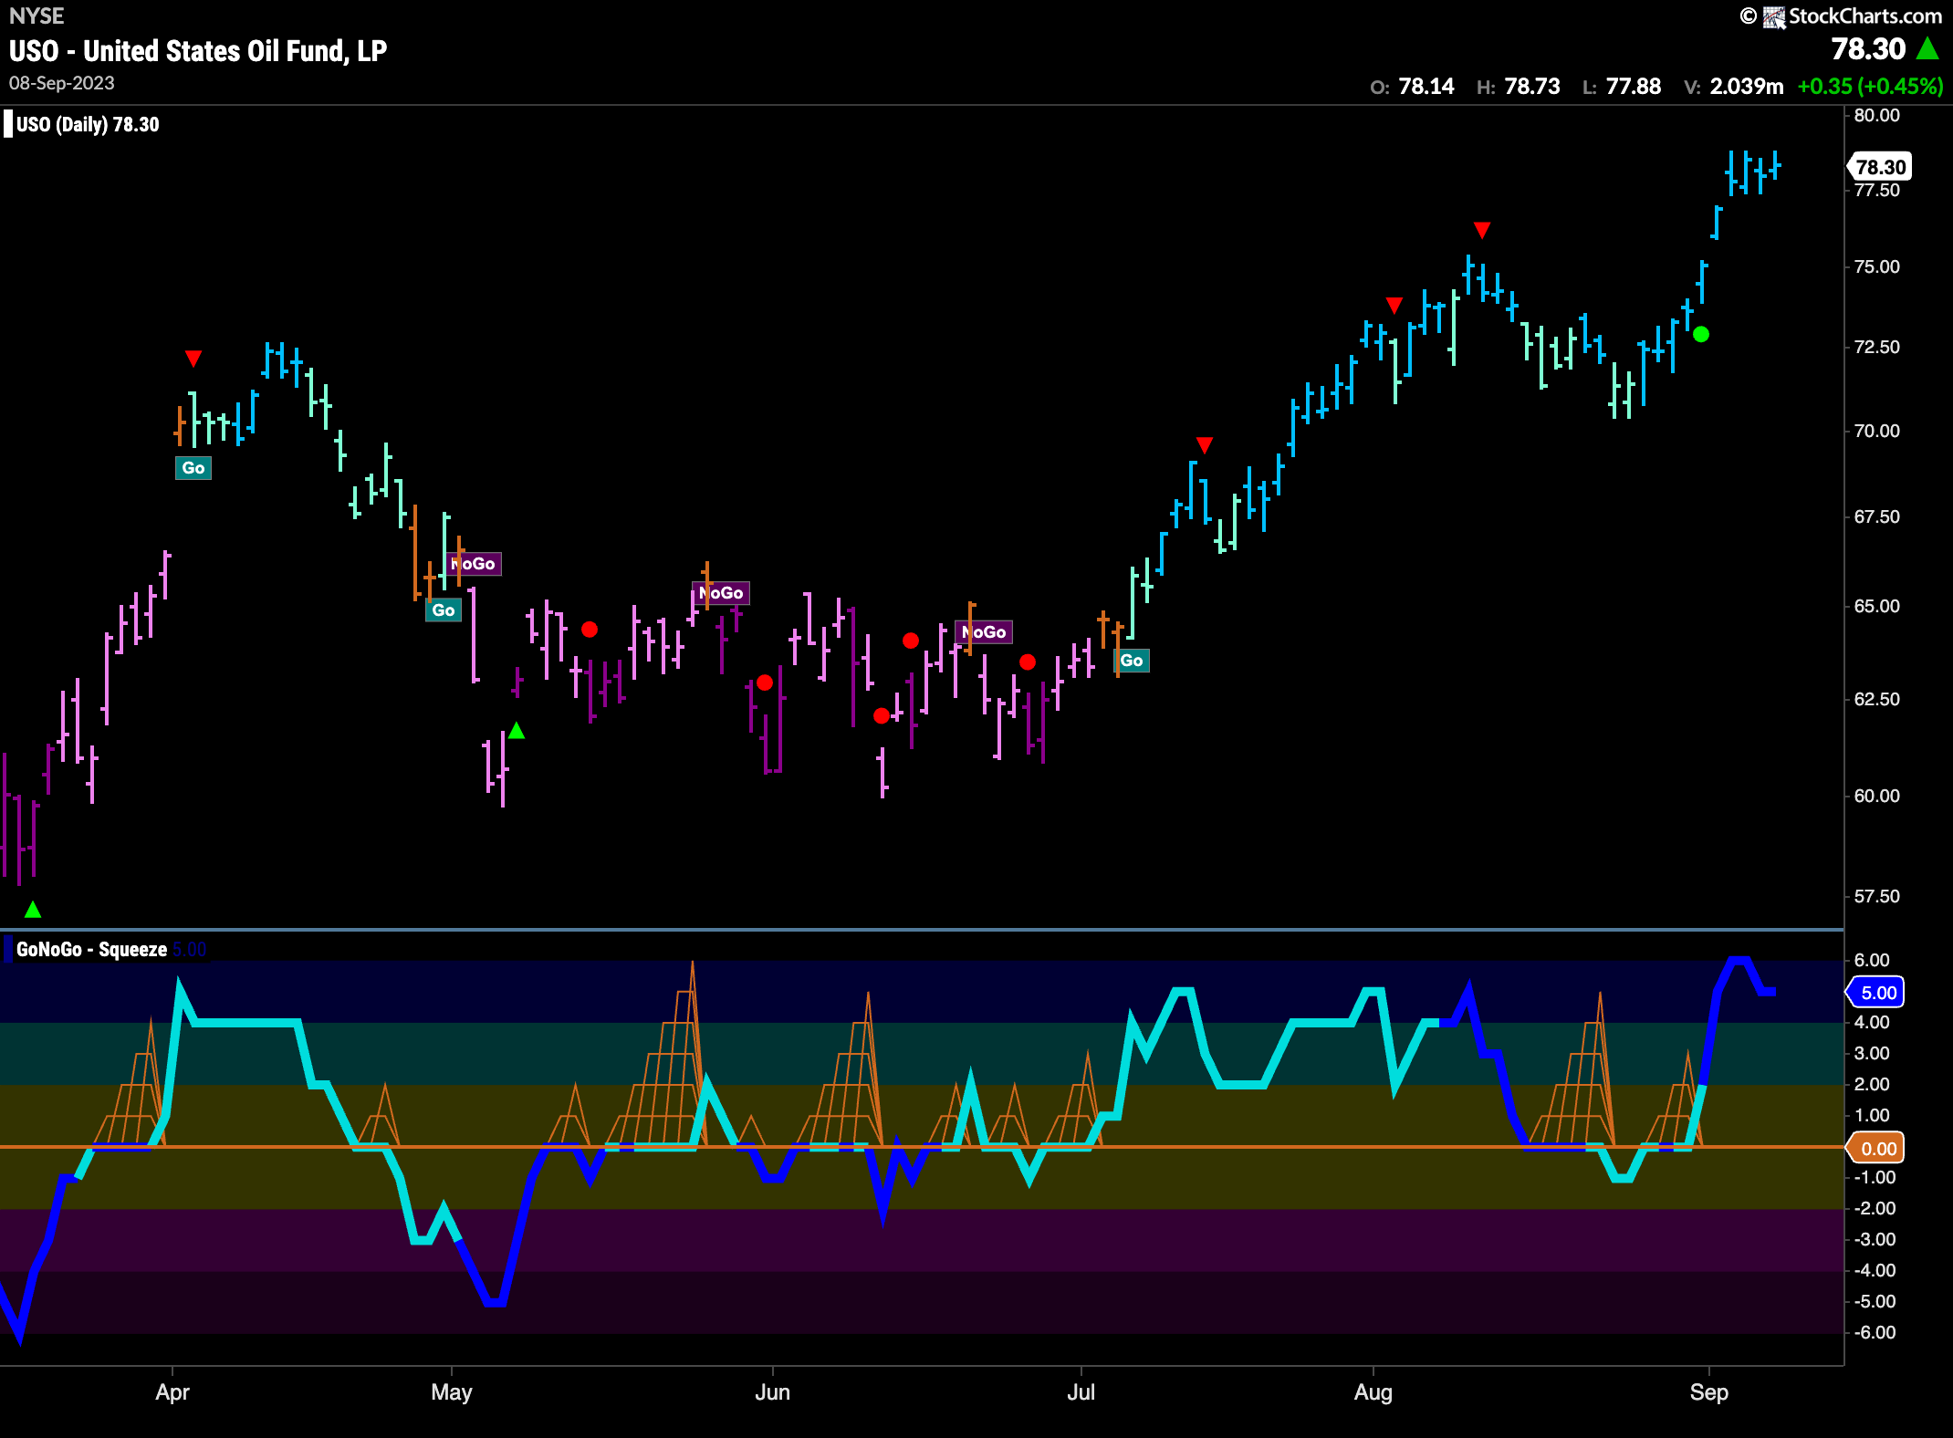The image size is (1953, 1438).
Task: Click the green up-triangle marker in early May
Action: pos(517,730)
